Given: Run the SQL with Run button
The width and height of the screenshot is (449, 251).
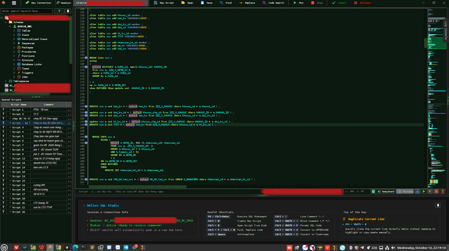Looking at the screenshot, I should coord(298,3).
